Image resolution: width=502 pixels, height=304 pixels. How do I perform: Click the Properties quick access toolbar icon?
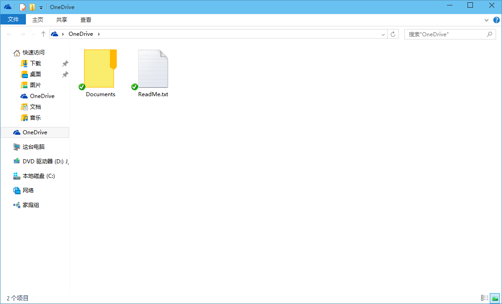tap(22, 7)
